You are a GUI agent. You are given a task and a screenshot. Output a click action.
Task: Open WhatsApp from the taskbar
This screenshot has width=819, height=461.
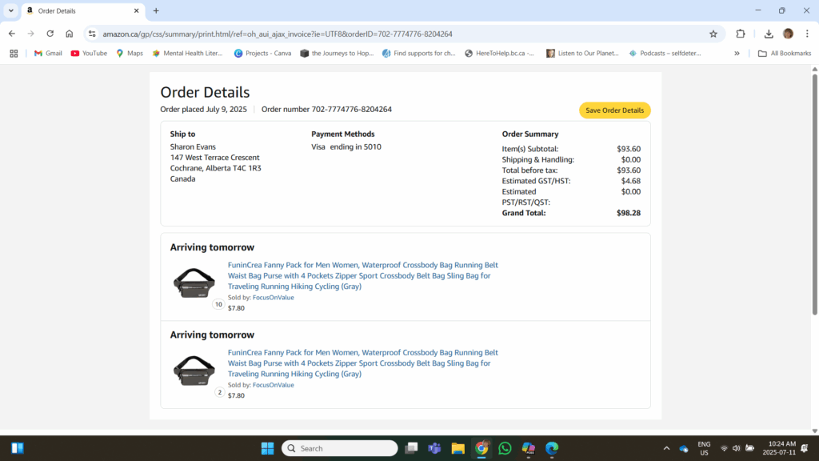tap(505, 448)
